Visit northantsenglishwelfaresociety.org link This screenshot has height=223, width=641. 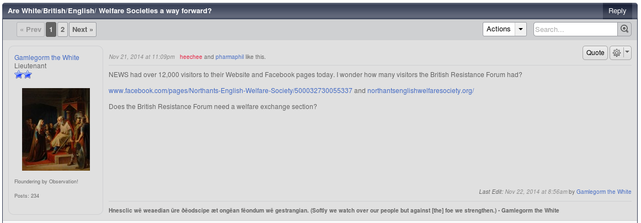pos(421,91)
